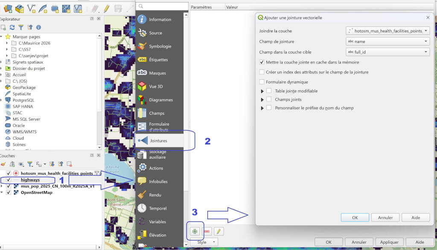Open the Infobulles section

pyautogui.click(x=158, y=181)
